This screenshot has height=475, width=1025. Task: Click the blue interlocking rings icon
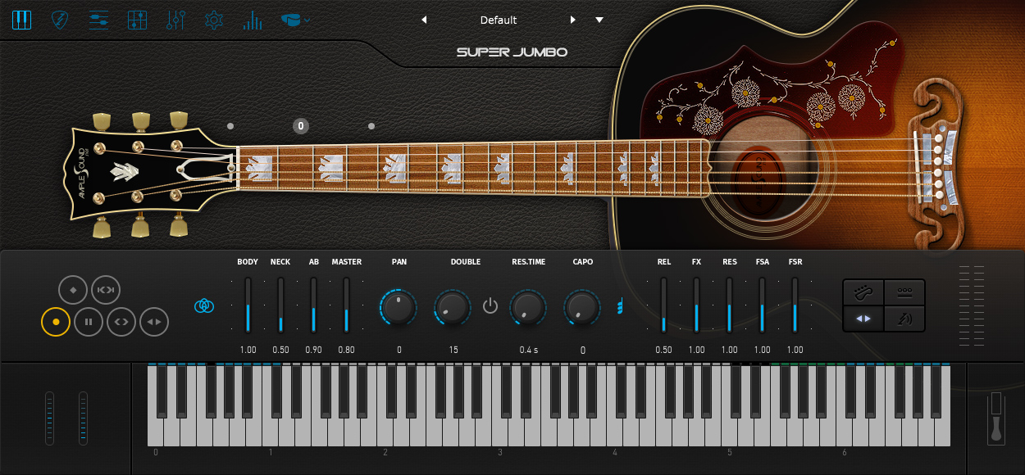coord(204,305)
